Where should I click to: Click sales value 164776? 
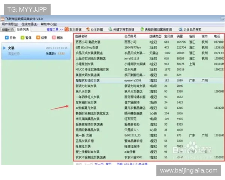(181, 42)
